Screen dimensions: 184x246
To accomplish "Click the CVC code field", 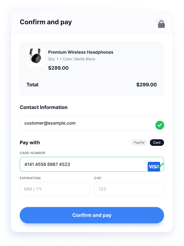I will 129,189.
